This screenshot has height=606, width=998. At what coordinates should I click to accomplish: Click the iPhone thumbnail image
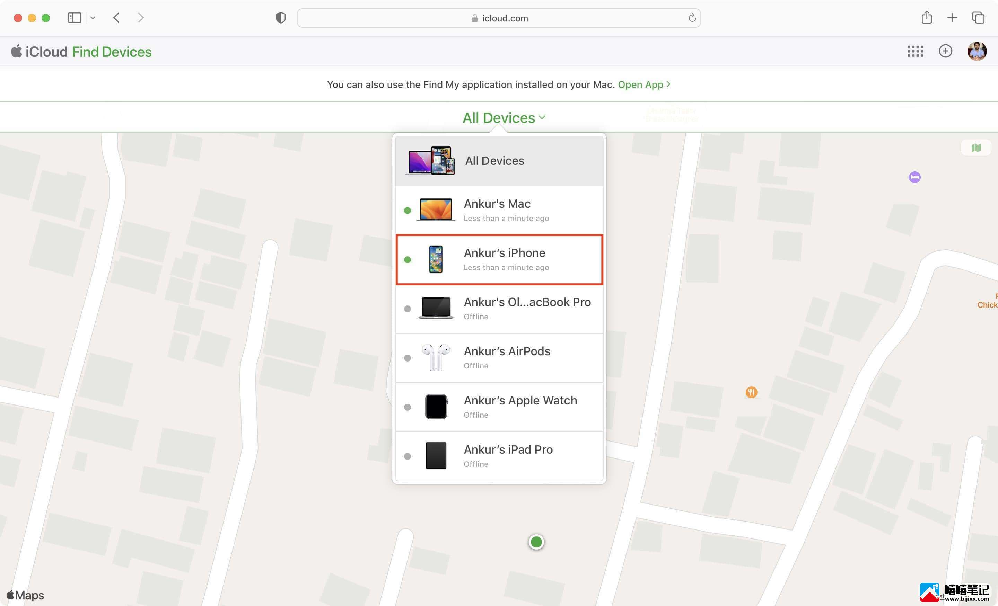click(435, 259)
